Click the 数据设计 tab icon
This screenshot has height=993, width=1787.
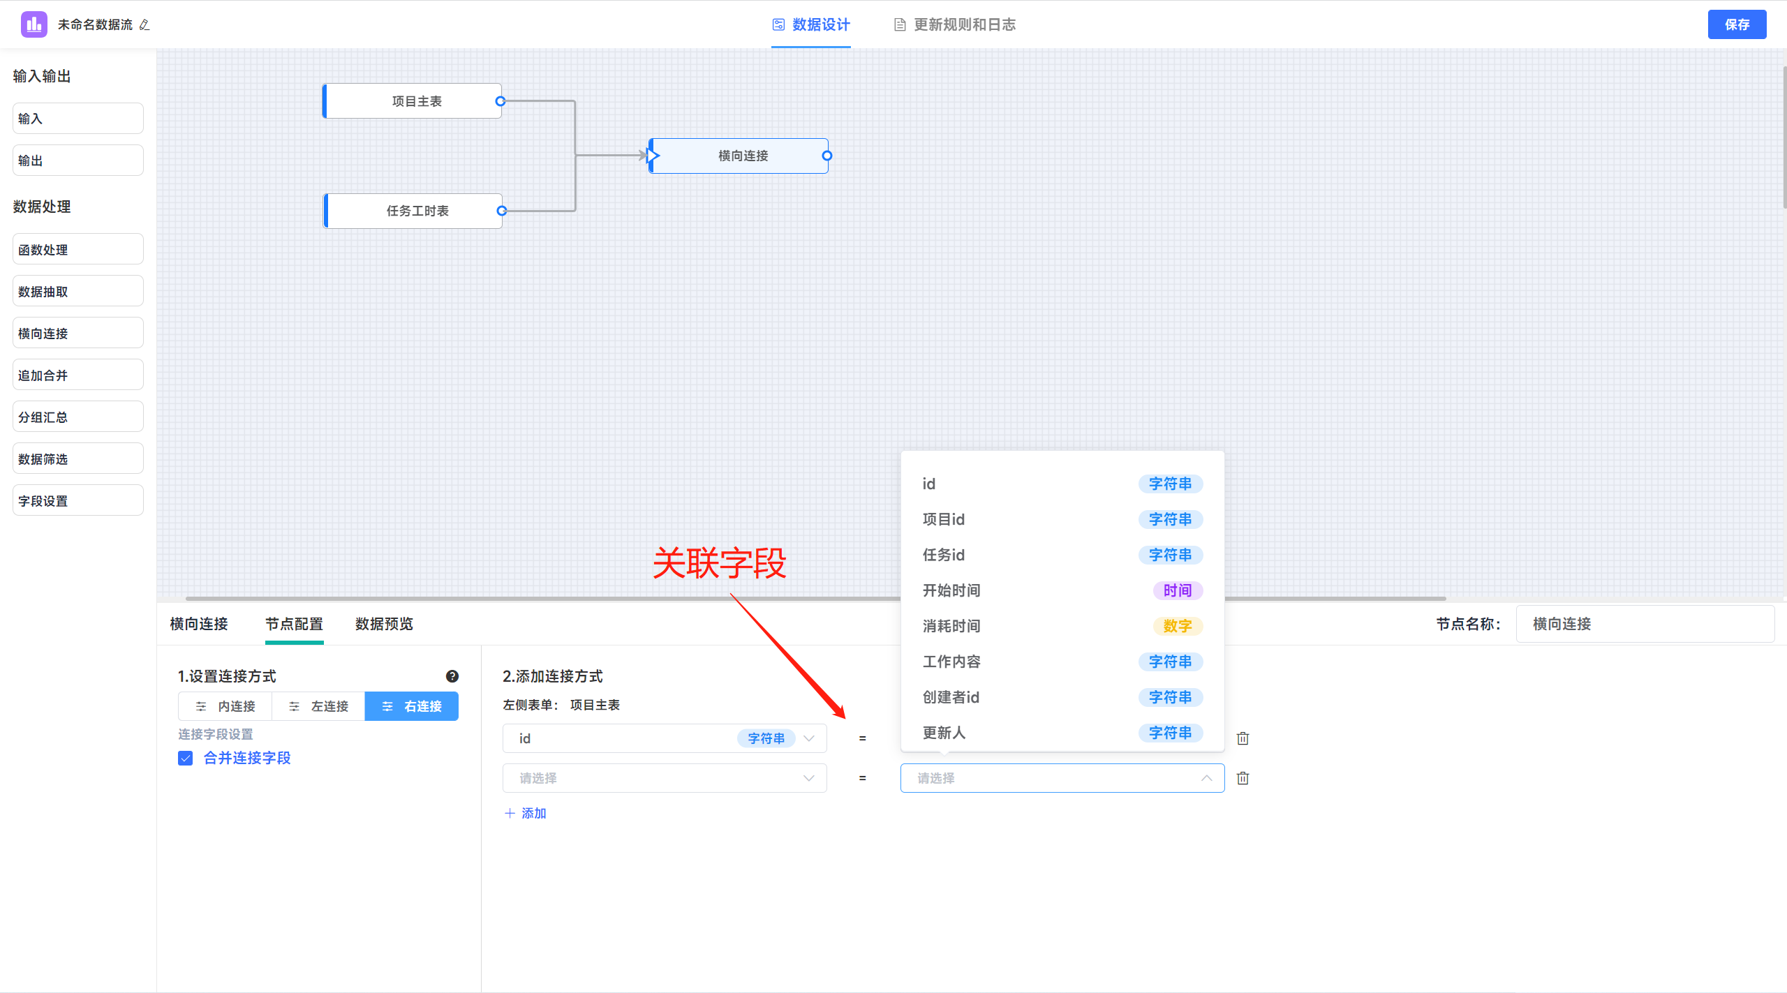pos(778,24)
